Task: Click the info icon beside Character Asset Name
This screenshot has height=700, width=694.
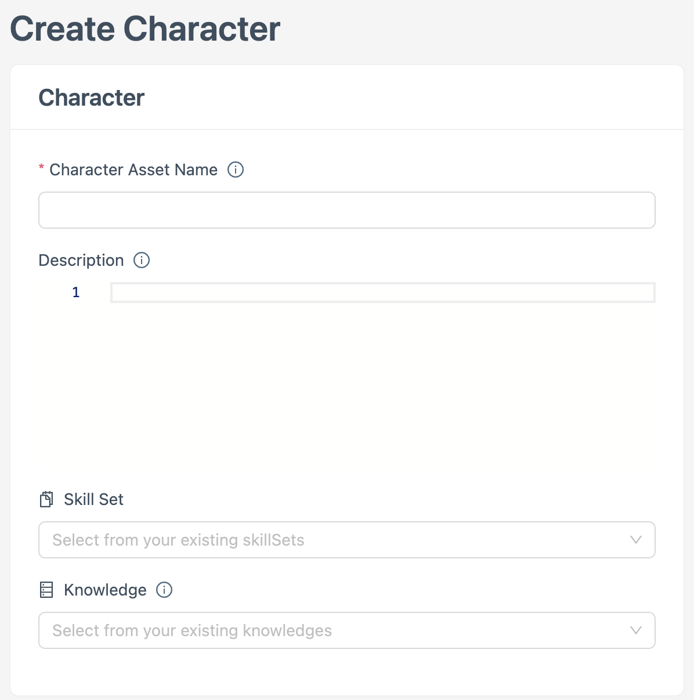Action: pos(235,169)
